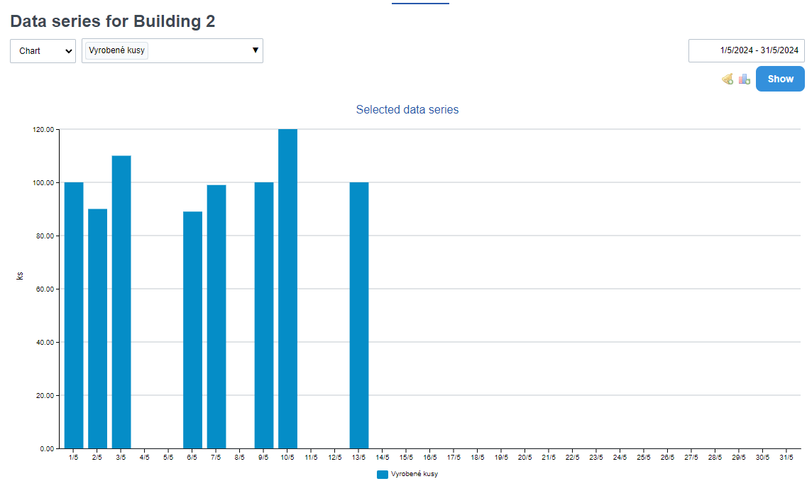This screenshot has width=807, height=486.
Task: Open the date range field 1/5/2024 - 31/5/2024
Action: pos(746,50)
